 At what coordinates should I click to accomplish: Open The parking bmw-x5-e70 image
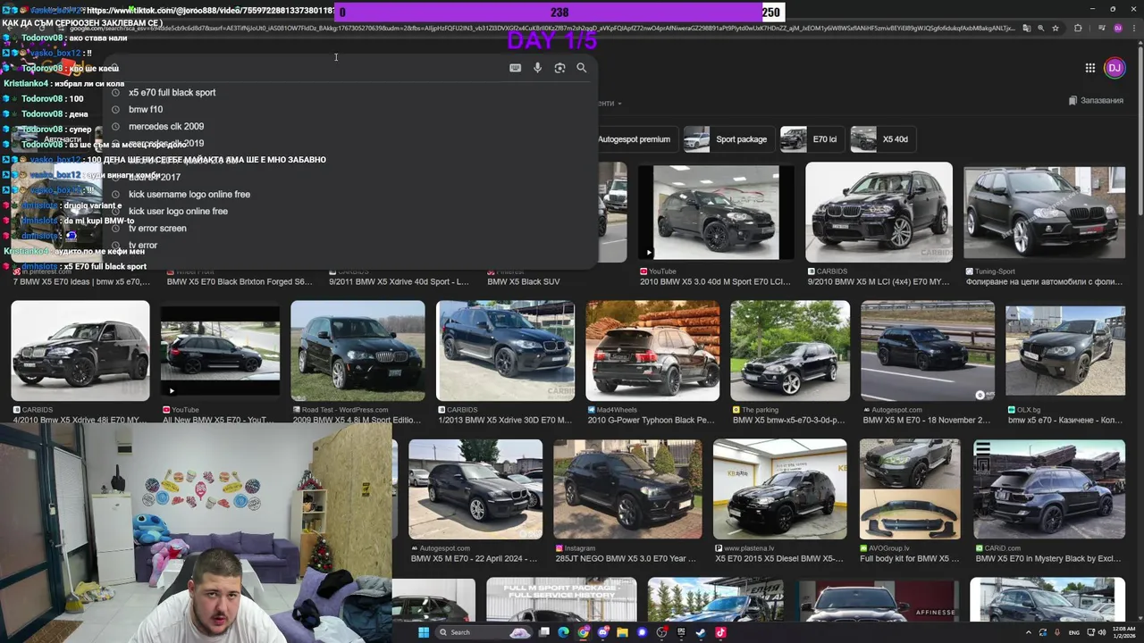click(790, 350)
